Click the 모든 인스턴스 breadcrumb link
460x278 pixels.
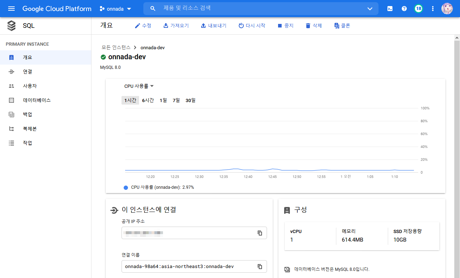coord(116,47)
